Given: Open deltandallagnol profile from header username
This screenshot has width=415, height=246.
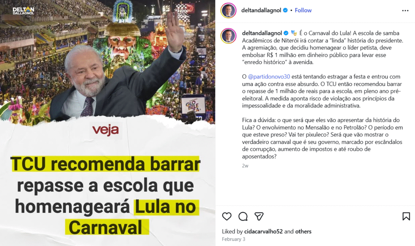Looking at the screenshot, I should [x=261, y=10].
